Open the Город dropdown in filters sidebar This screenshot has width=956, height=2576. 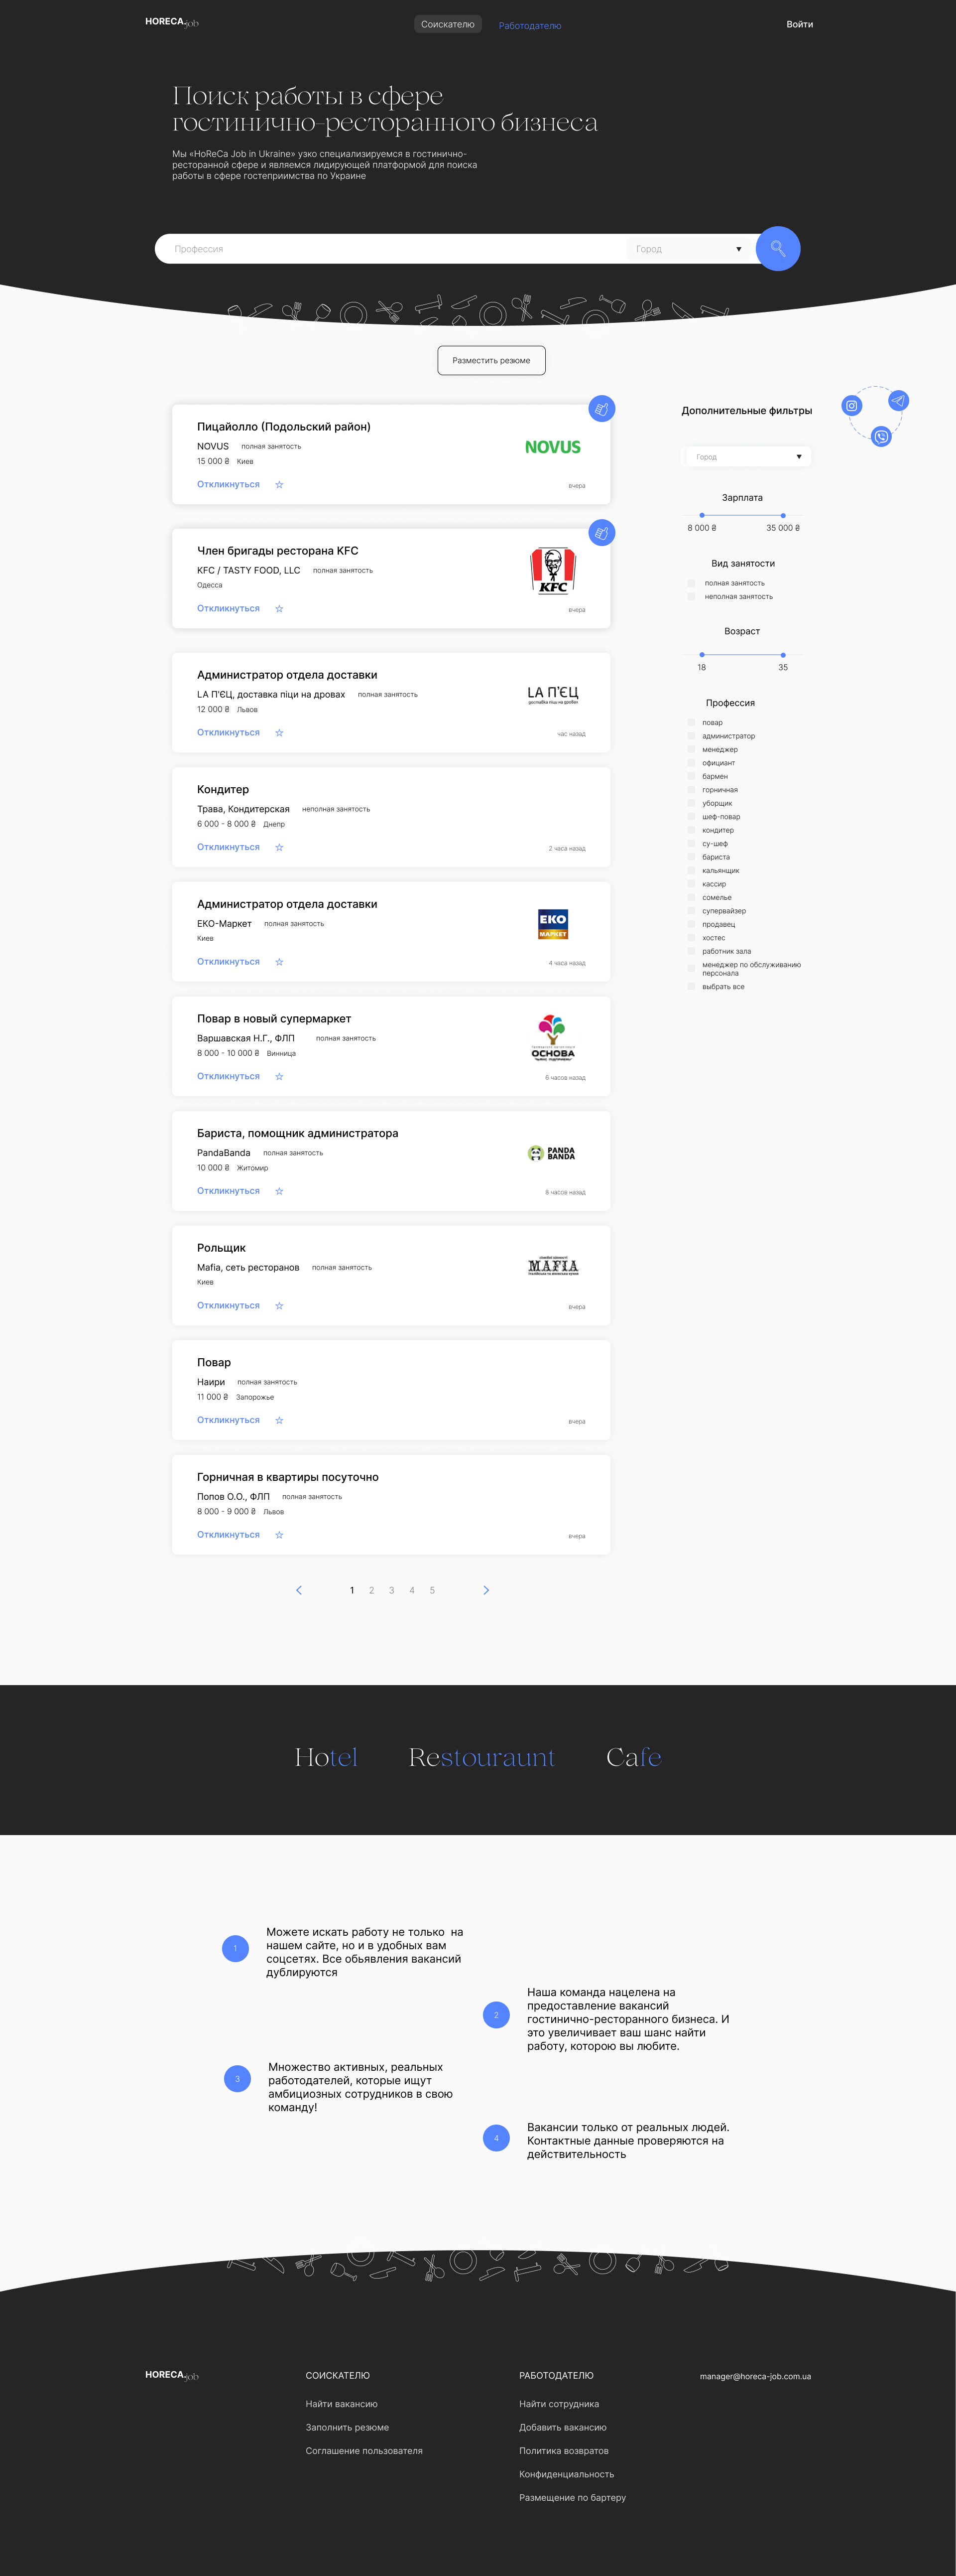coord(747,457)
